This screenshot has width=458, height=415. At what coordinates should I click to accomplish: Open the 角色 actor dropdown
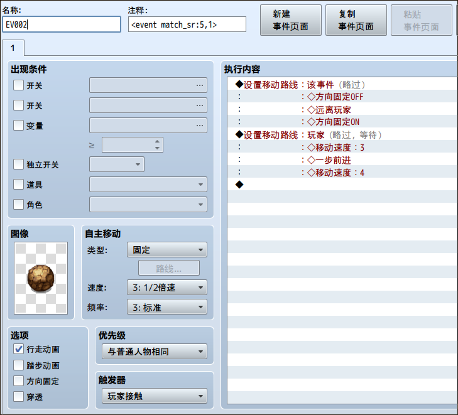(x=148, y=204)
